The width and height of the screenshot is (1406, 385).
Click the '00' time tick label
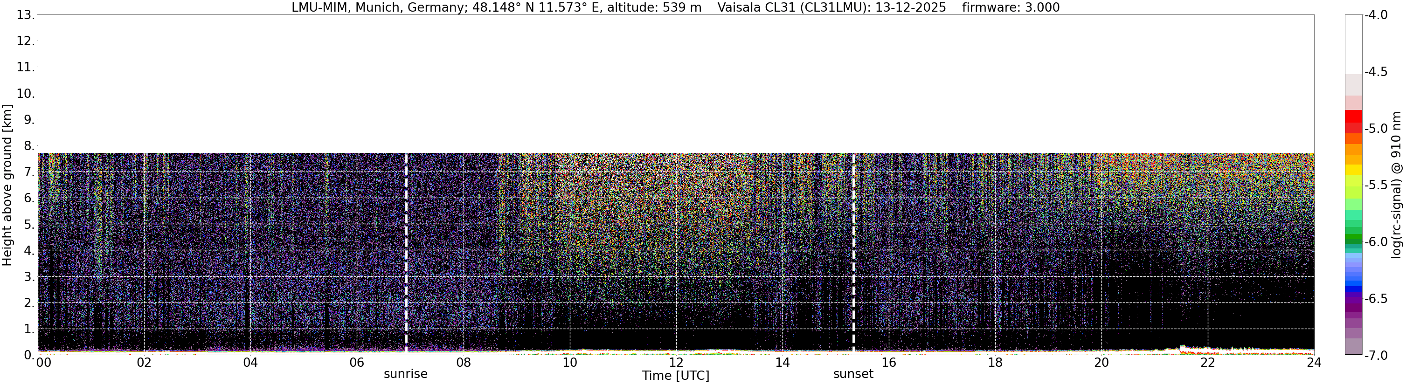43,363
